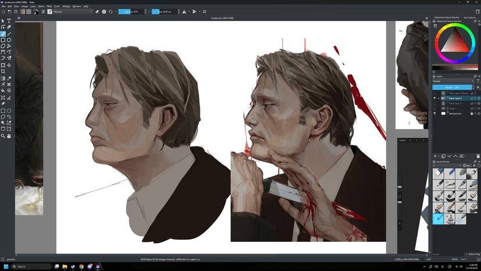This screenshot has height=271, width=481.
Task: Choose the Ellipse shape tool
Action: [9, 40]
